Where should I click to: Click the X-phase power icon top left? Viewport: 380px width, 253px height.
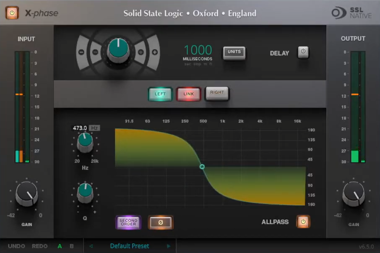coord(12,13)
